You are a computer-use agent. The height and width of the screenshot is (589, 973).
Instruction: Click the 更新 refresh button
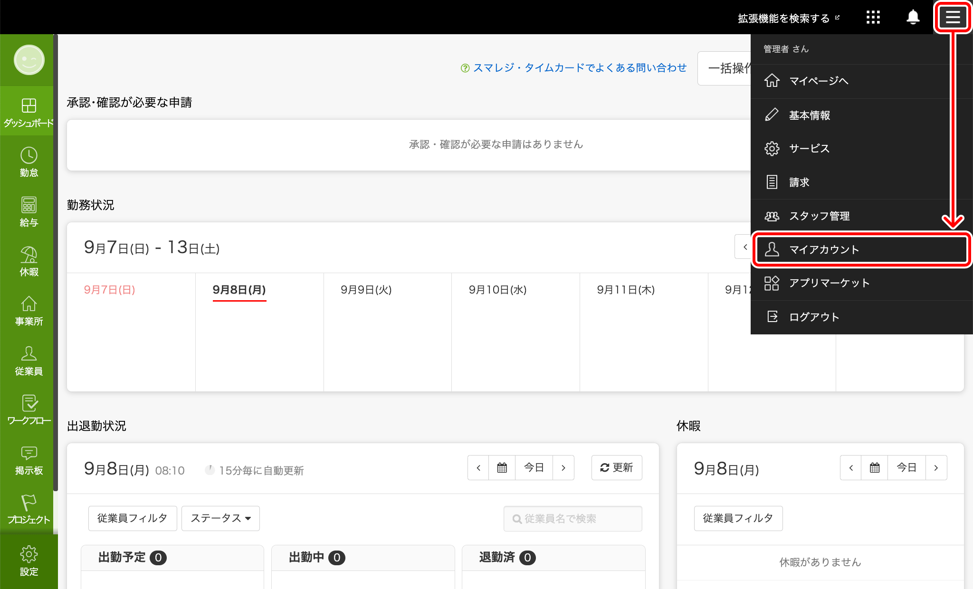coord(616,467)
